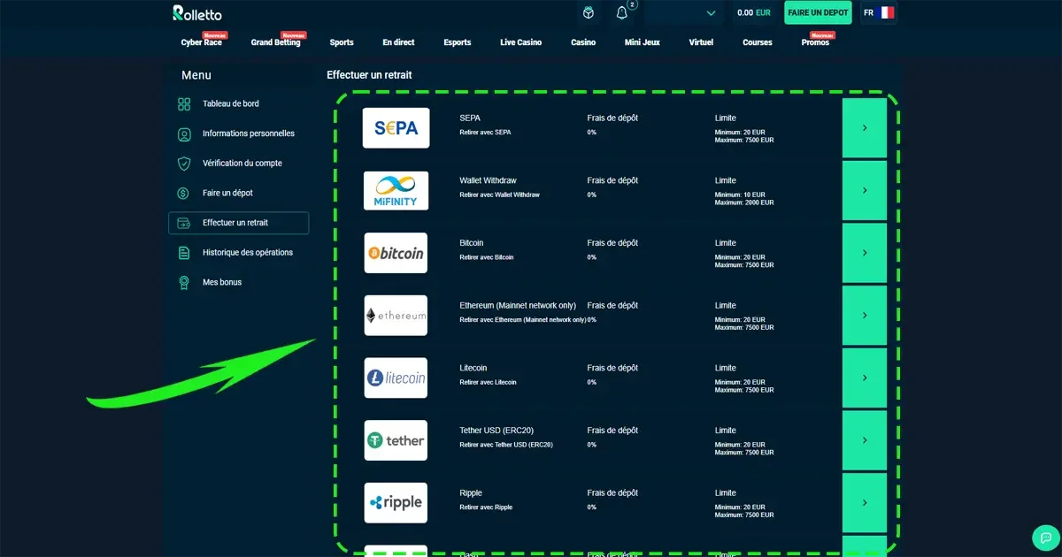Viewport: 1062px width, 557px height.
Task: Open the FR language selector
Action: tap(879, 12)
